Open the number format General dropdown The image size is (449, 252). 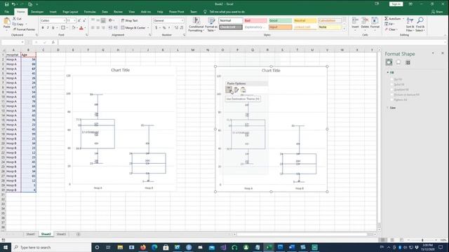tap(182, 20)
